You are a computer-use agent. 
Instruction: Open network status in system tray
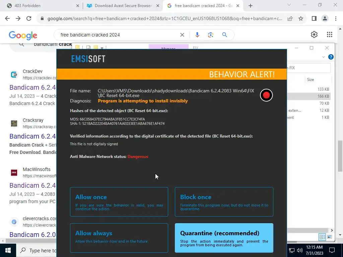[292, 250]
